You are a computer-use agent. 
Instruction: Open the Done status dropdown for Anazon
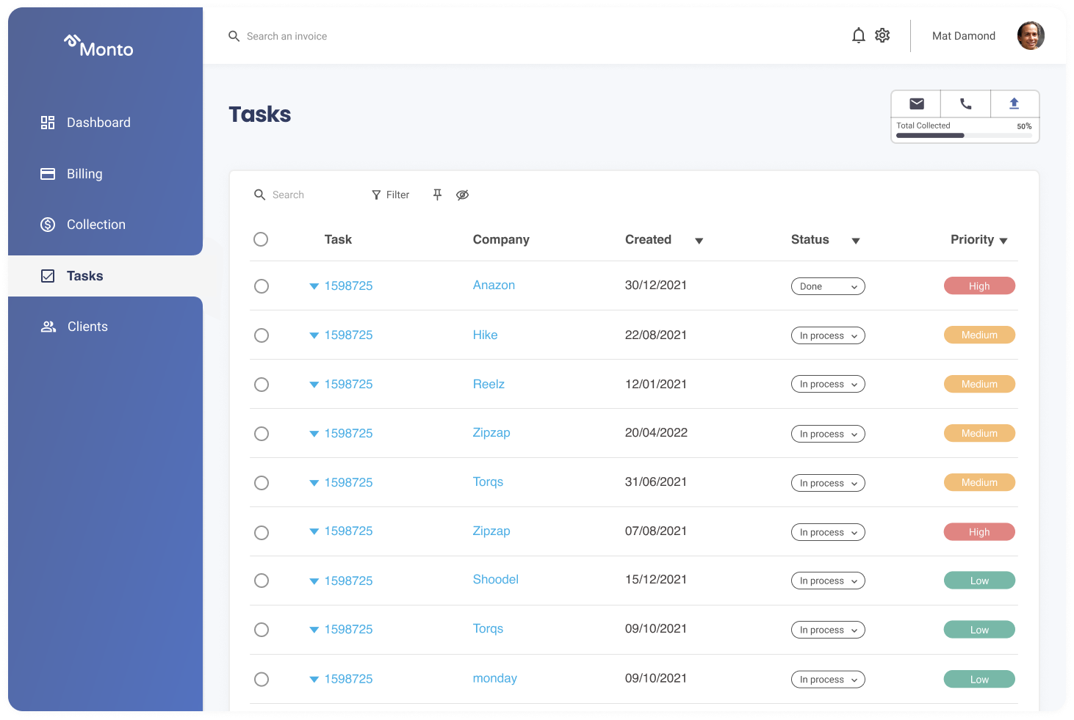coord(828,286)
